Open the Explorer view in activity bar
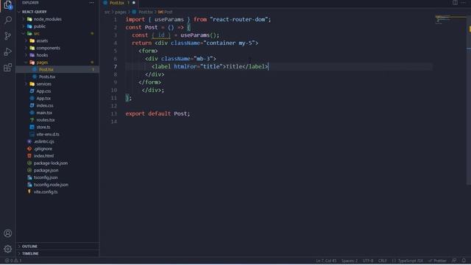This screenshot has height=265, width=471. click(8, 5)
